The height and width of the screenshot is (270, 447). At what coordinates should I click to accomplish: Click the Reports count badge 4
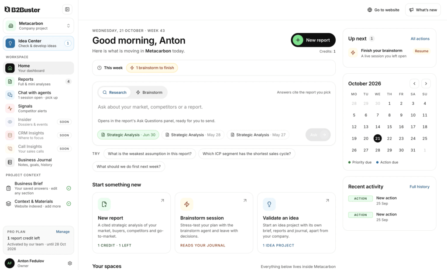point(68,82)
